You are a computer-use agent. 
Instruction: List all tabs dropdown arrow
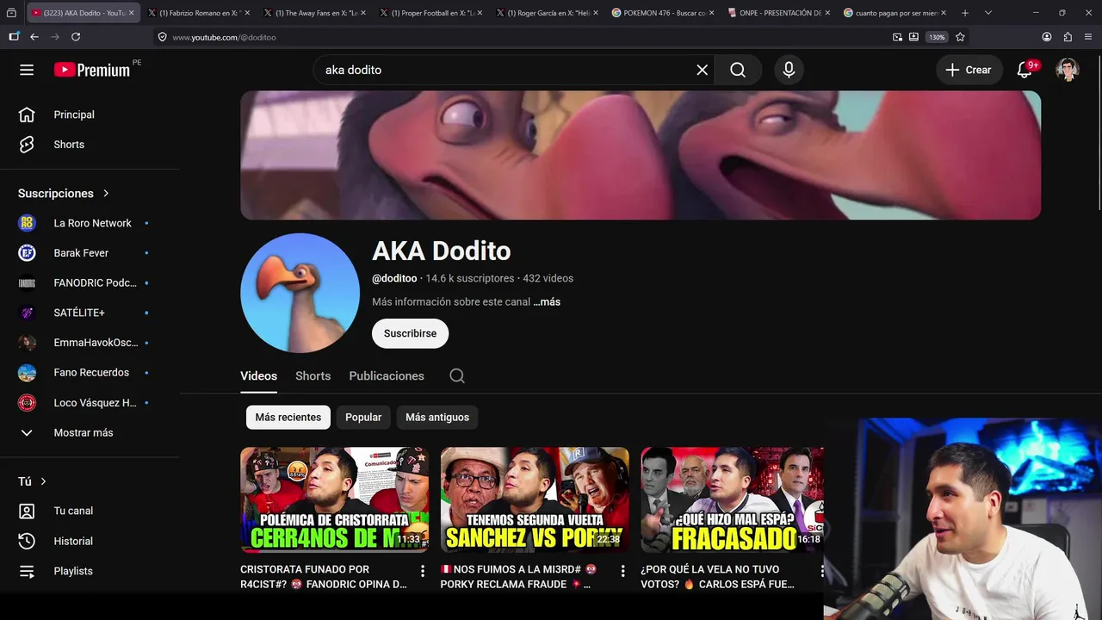[x=987, y=13]
